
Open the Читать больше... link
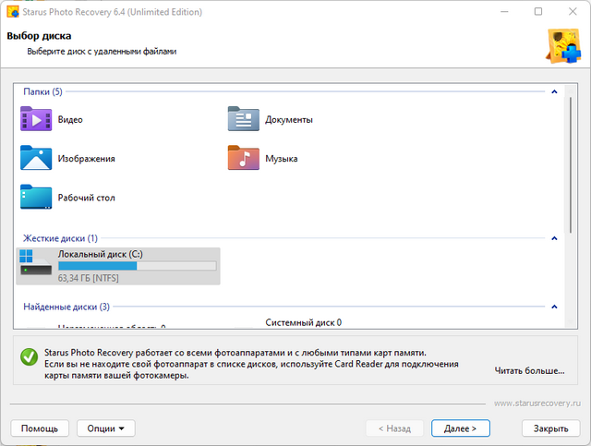pyautogui.click(x=529, y=370)
